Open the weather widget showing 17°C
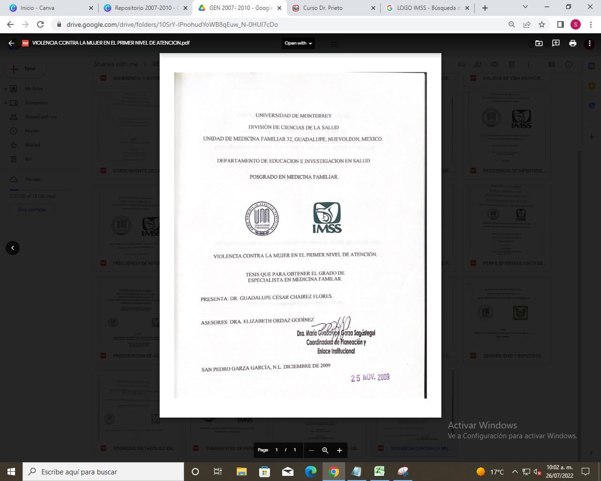Screen dimensions: 601x481 (x=490, y=472)
